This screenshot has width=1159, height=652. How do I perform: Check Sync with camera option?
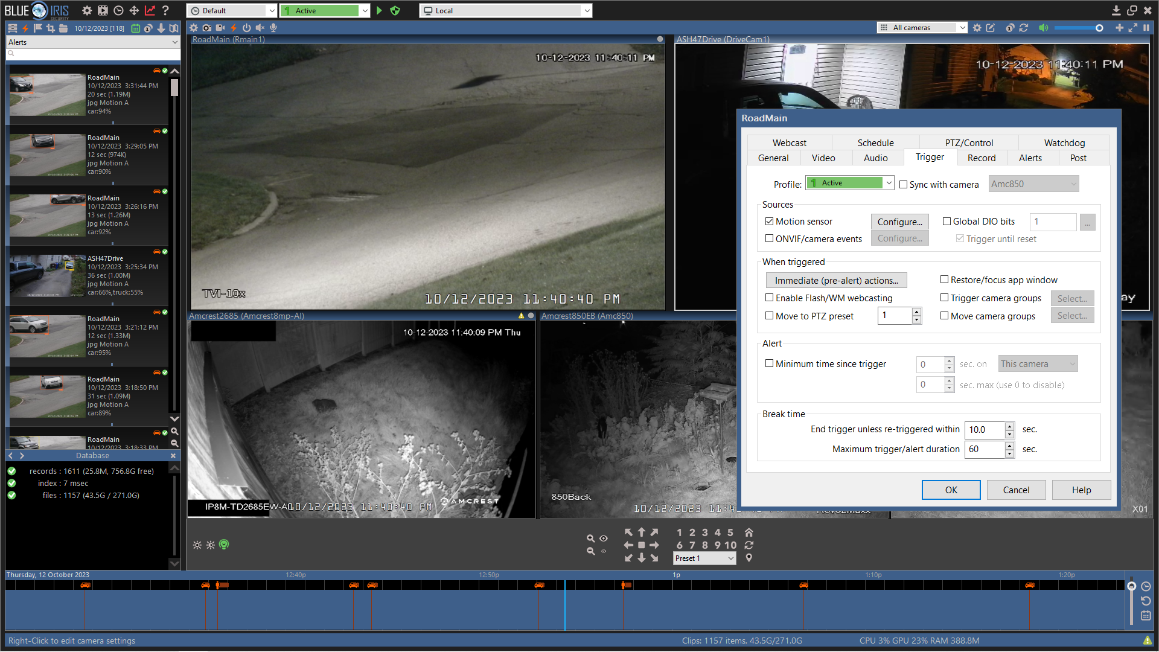904,185
